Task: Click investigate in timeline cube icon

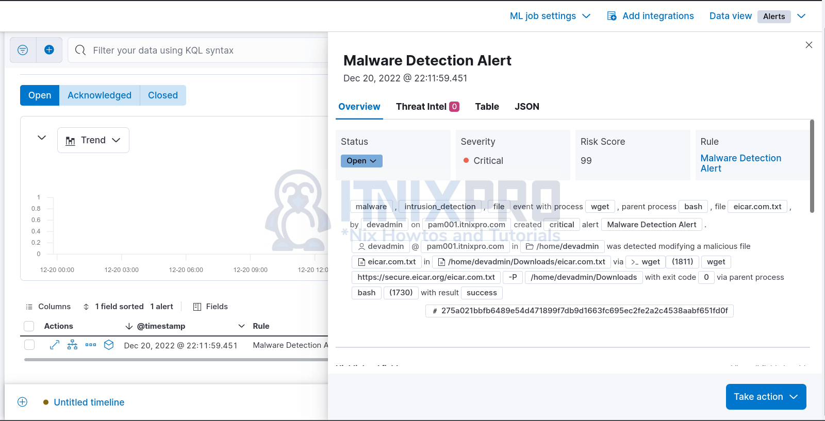Action: pyautogui.click(x=109, y=345)
